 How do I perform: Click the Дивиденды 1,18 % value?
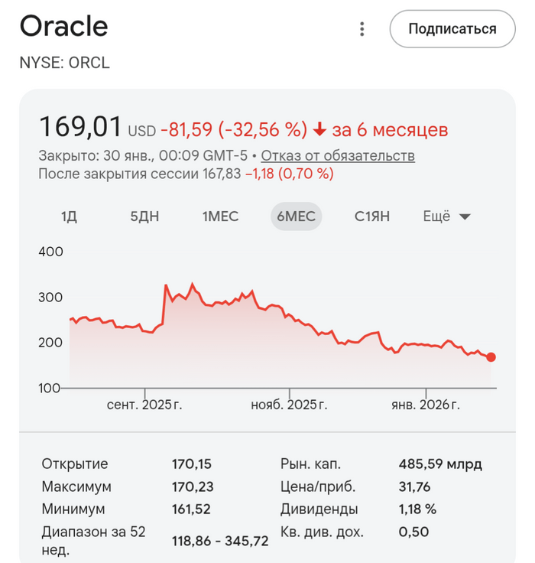pos(417,509)
